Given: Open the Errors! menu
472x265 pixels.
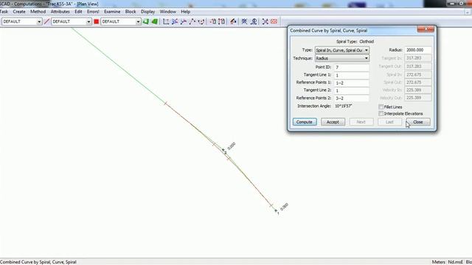Looking at the screenshot, I should (x=93, y=12).
